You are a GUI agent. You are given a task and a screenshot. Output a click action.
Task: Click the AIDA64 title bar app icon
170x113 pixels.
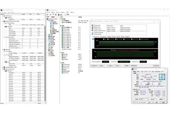click(x=48, y=10)
